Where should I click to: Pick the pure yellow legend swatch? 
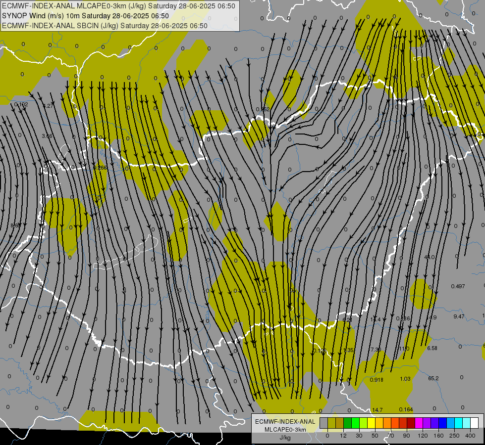click(x=372, y=423)
